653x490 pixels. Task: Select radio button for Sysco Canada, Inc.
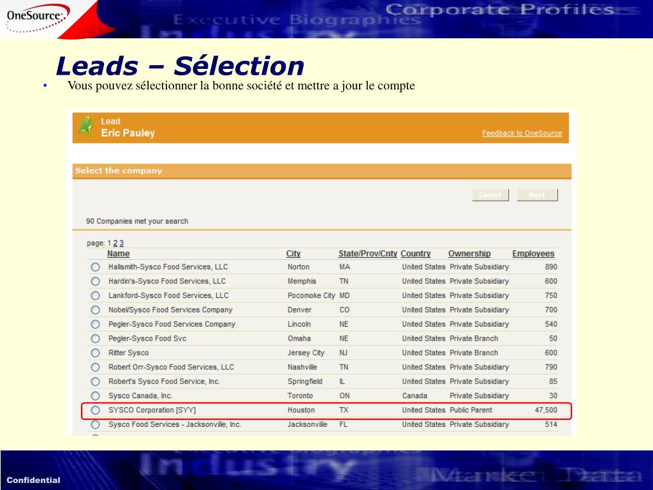pyautogui.click(x=96, y=396)
